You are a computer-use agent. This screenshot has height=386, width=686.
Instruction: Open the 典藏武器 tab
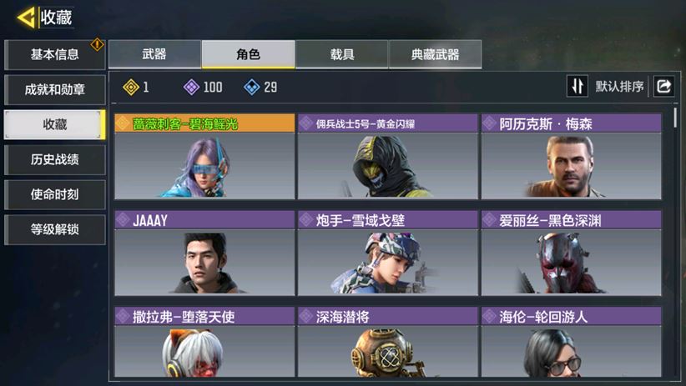click(x=436, y=54)
